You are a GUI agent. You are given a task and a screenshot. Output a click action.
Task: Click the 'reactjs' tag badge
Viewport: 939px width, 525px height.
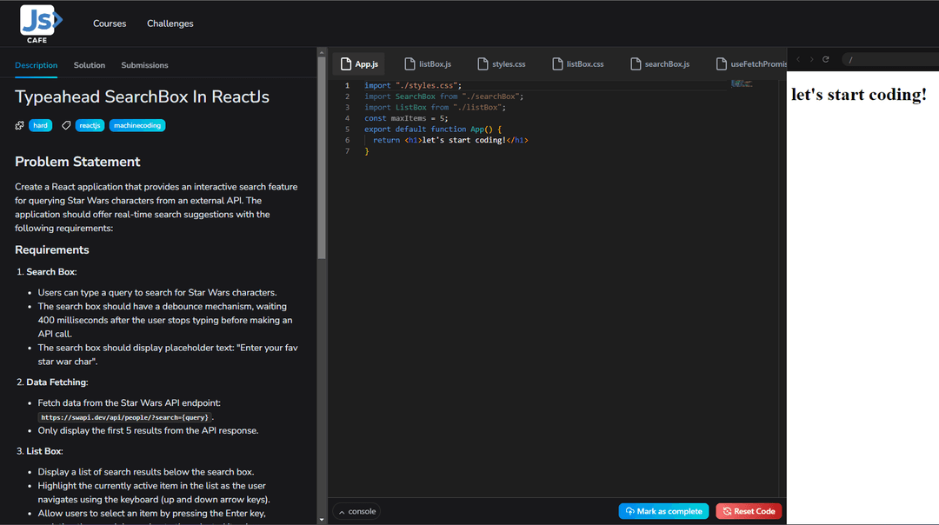90,126
